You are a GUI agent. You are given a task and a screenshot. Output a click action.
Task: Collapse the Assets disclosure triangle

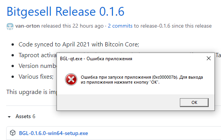point(9,117)
